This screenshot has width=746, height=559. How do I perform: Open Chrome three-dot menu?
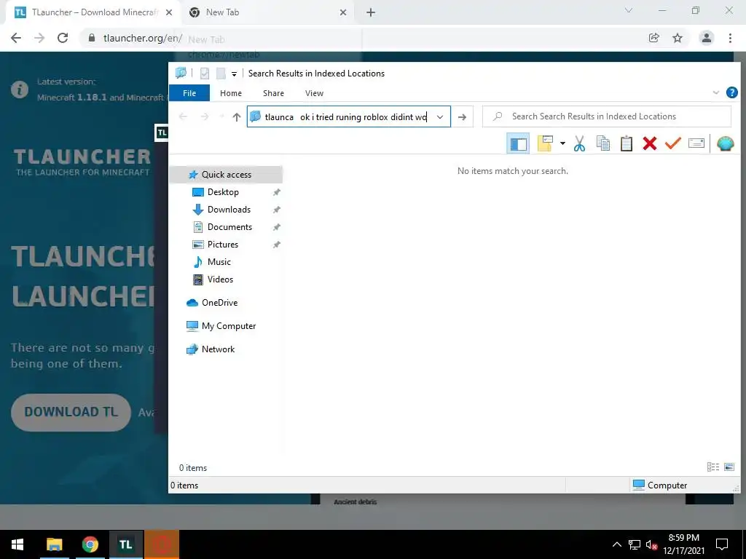pyautogui.click(x=730, y=38)
